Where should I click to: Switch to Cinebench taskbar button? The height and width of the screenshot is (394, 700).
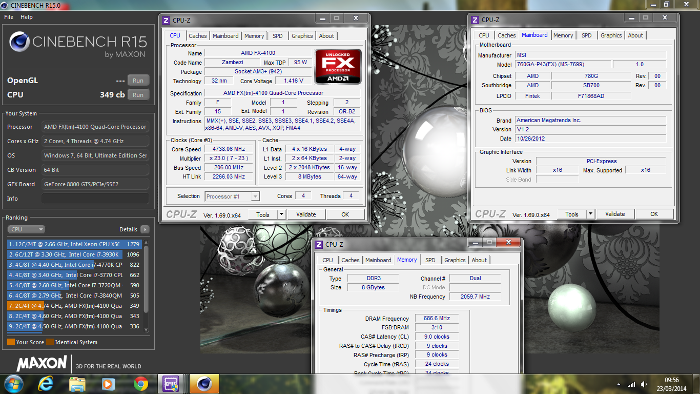(204, 384)
